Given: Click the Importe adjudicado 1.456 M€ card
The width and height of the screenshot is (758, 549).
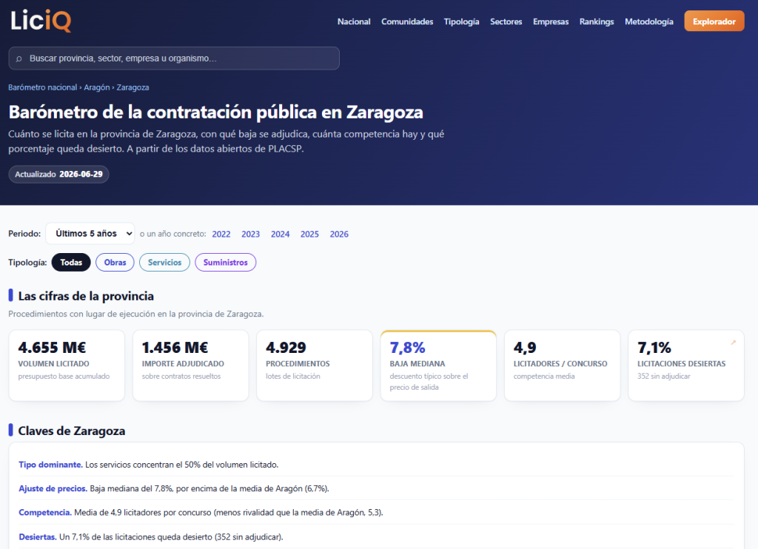Looking at the screenshot, I should point(190,366).
